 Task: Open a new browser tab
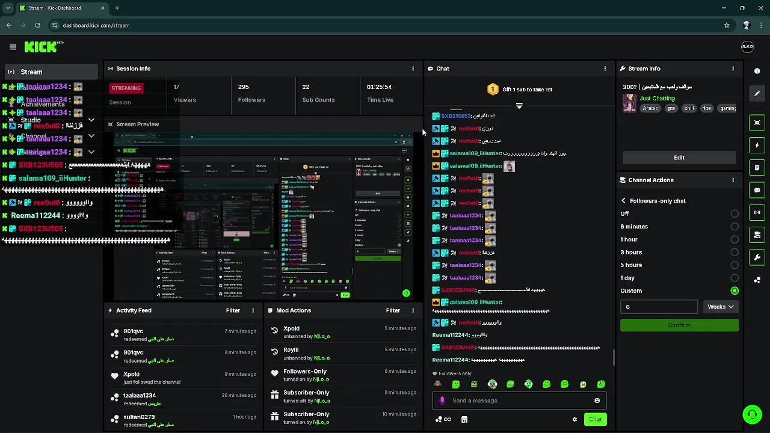[x=117, y=8]
